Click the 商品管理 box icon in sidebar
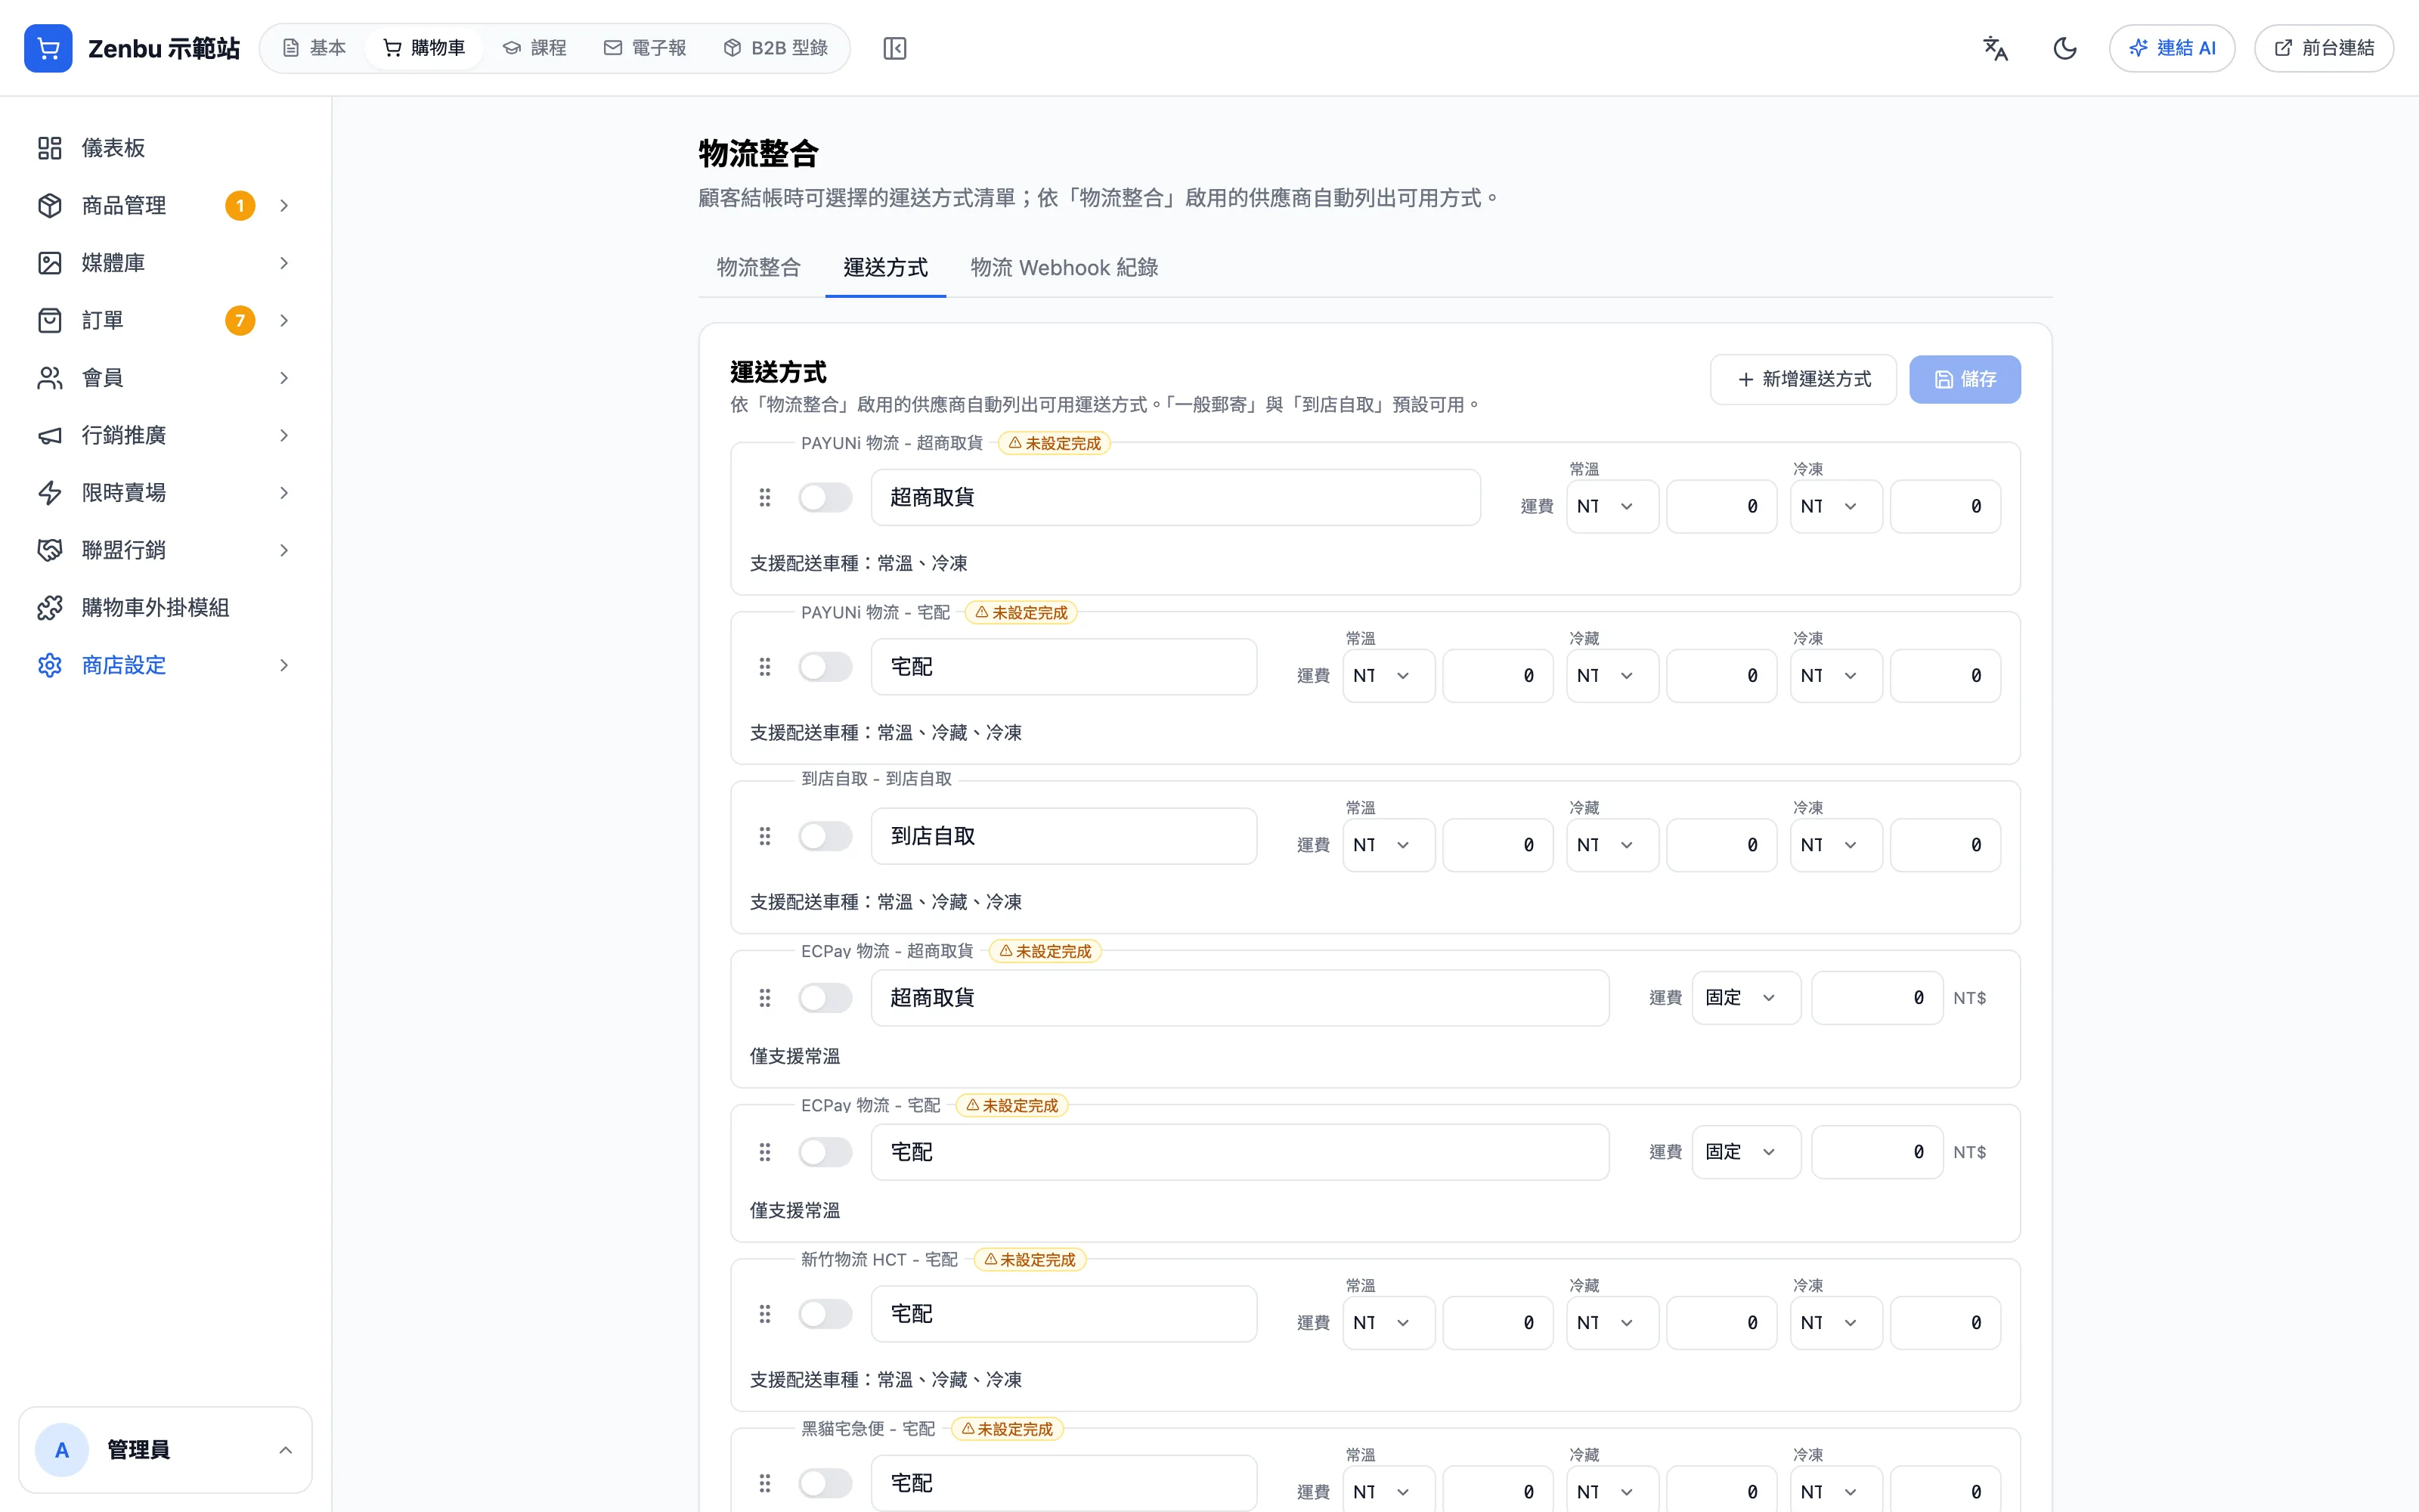The height and width of the screenshot is (1512, 2419). click(50, 205)
